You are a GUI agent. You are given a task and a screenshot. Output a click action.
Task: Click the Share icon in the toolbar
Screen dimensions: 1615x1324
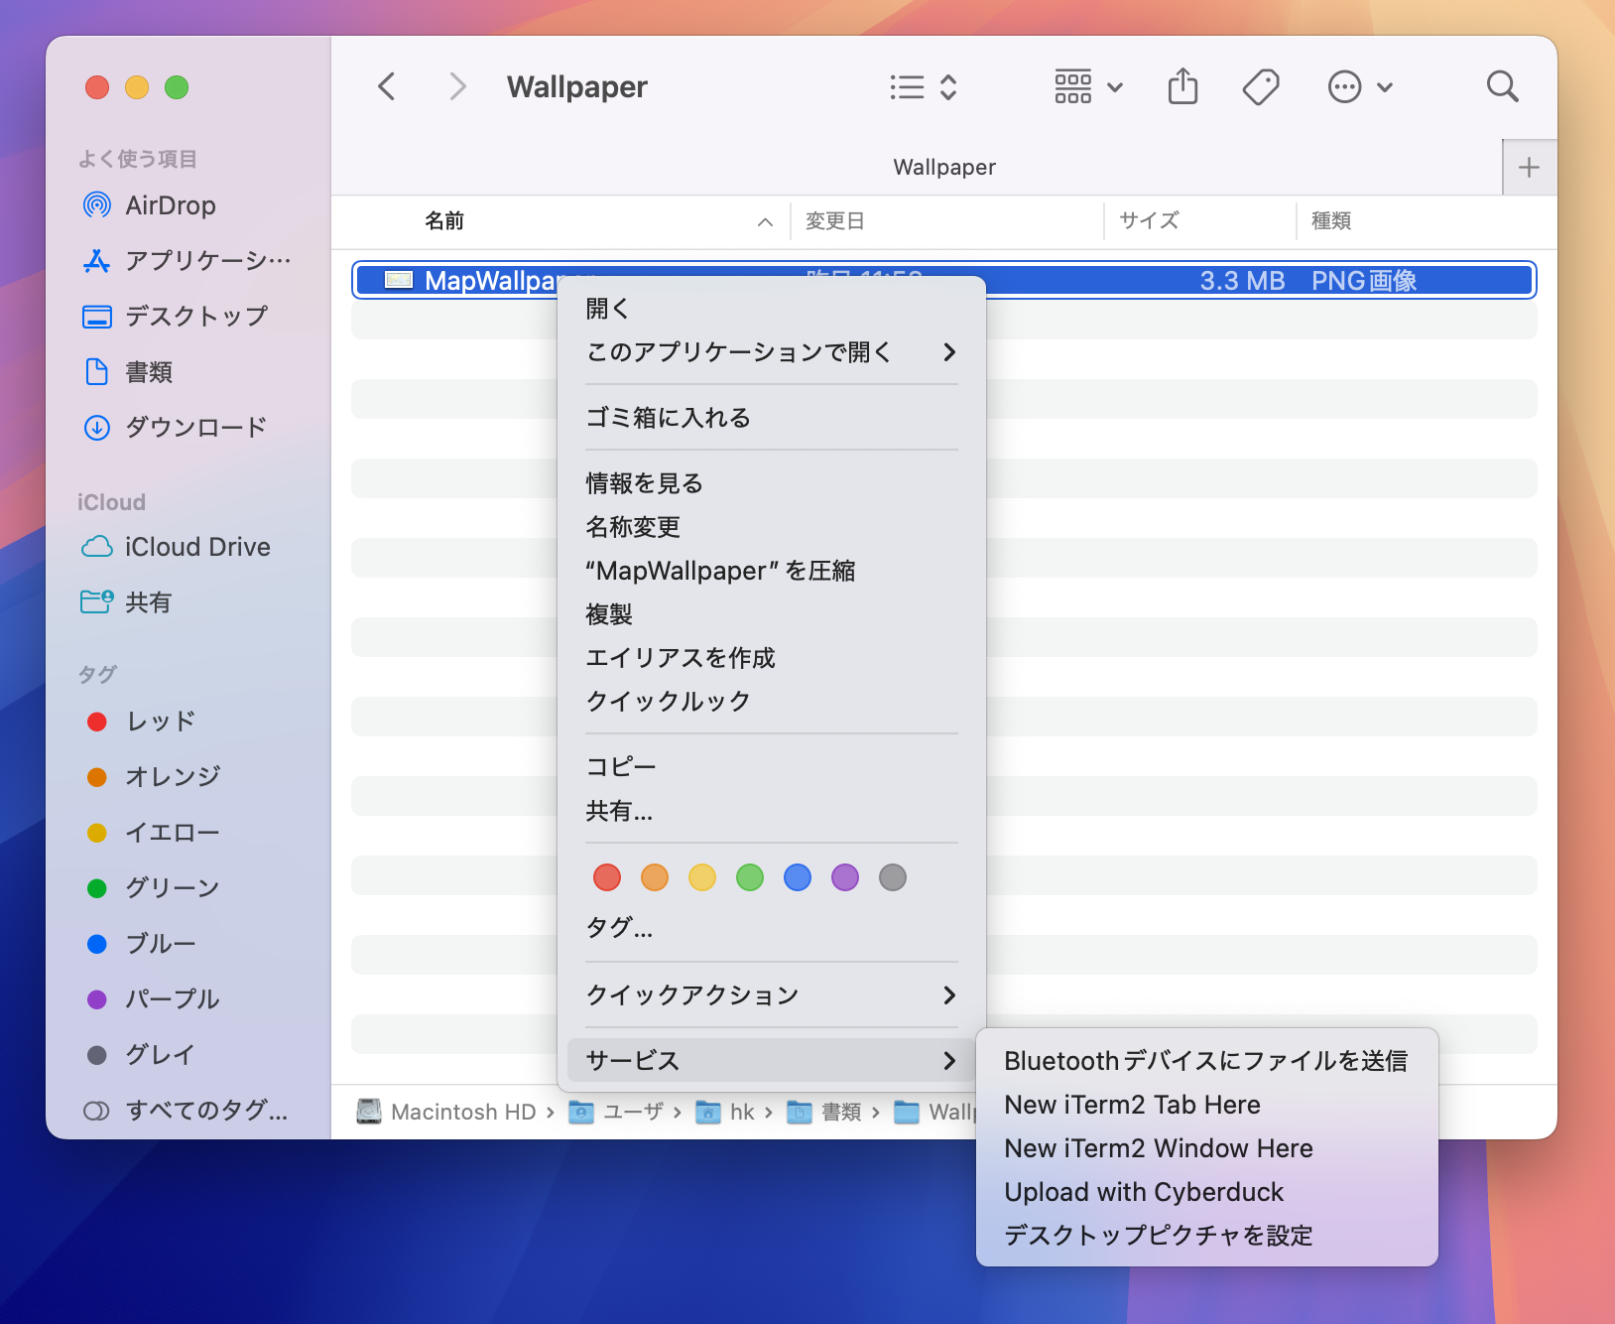pyautogui.click(x=1182, y=86)
